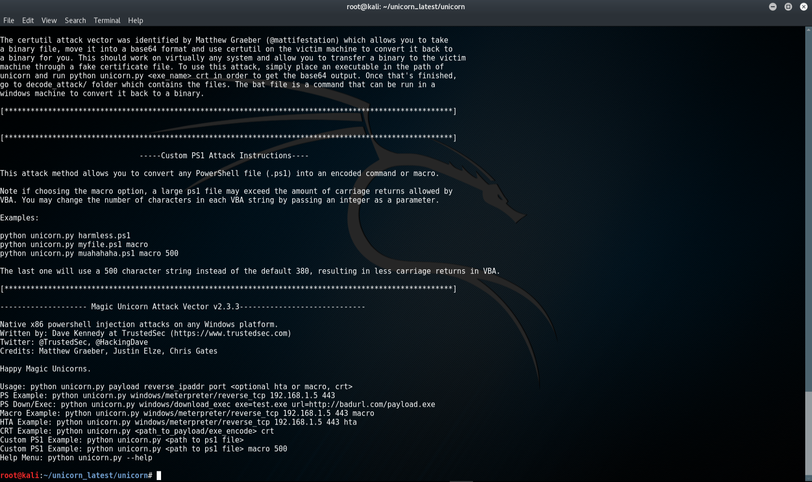Click 'Help Menu: python unicorn.py --help' line
This screenshot has width=812, height=482.
coord(76,457)
